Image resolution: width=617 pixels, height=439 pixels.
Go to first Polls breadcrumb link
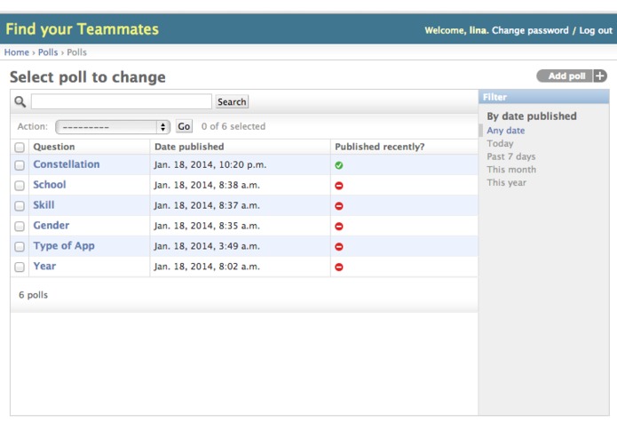pos(48,52)
